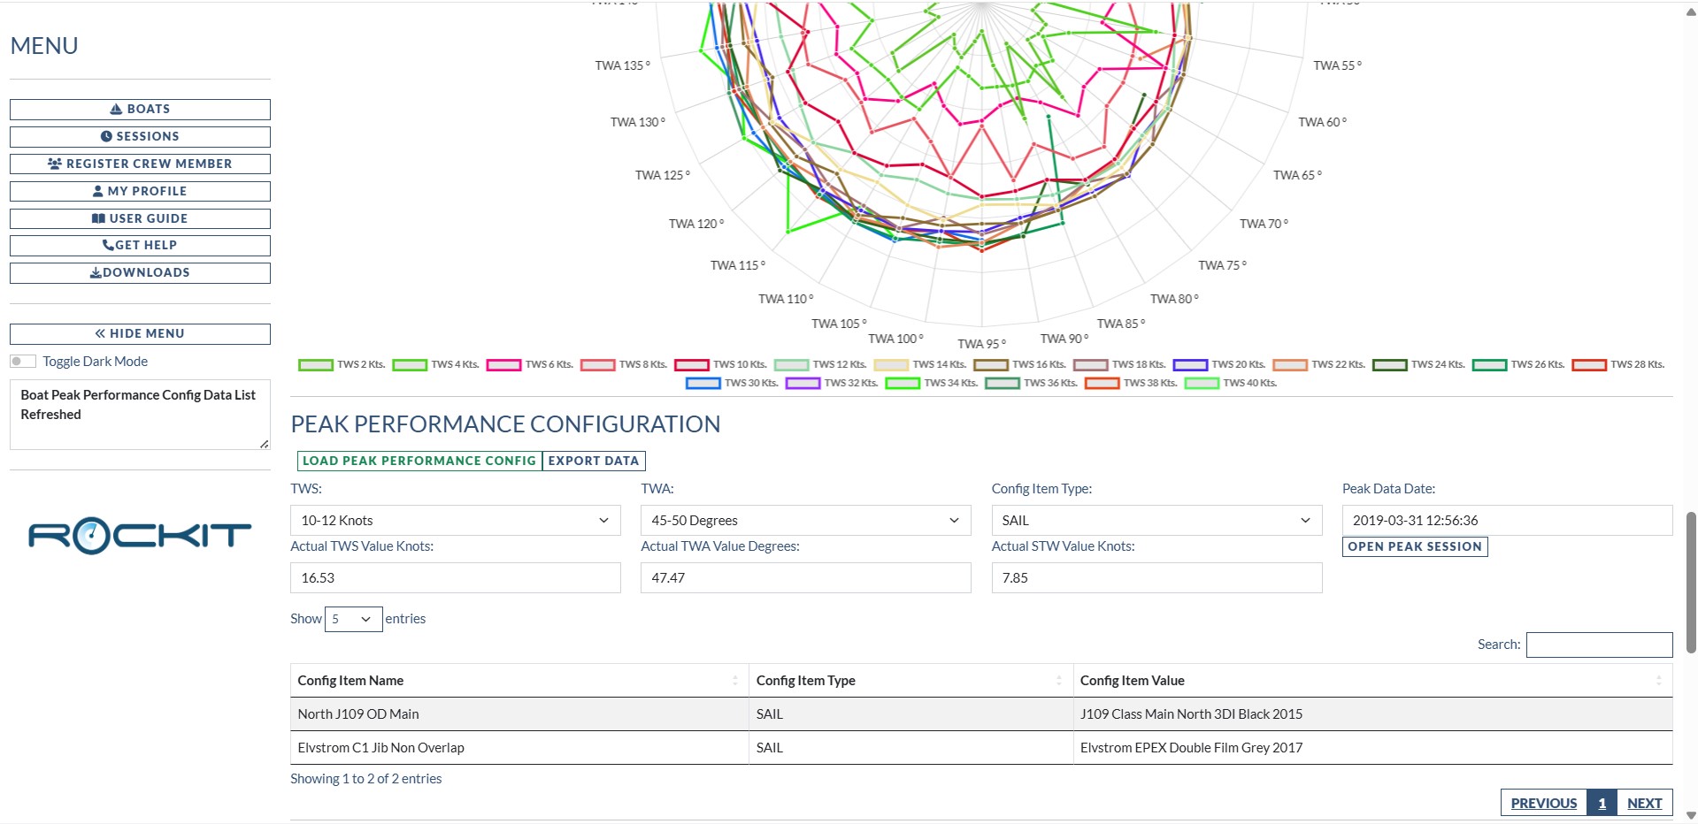This screenshot has width=1698, height=824.
Task: Hide the TWS 10 Kts. chart series
Action: (692, 365)
